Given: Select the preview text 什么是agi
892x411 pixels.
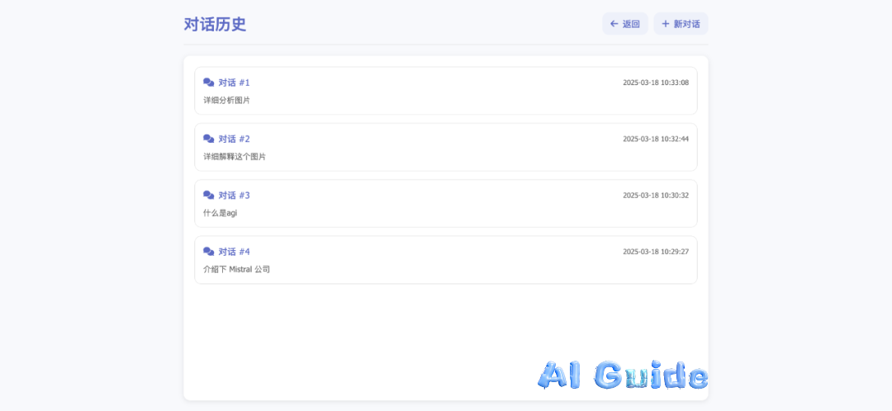Looking at the screenshot, I should [x=221, y=213].
